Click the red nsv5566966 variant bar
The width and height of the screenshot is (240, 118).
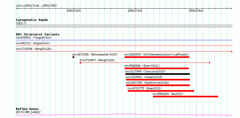157,68
